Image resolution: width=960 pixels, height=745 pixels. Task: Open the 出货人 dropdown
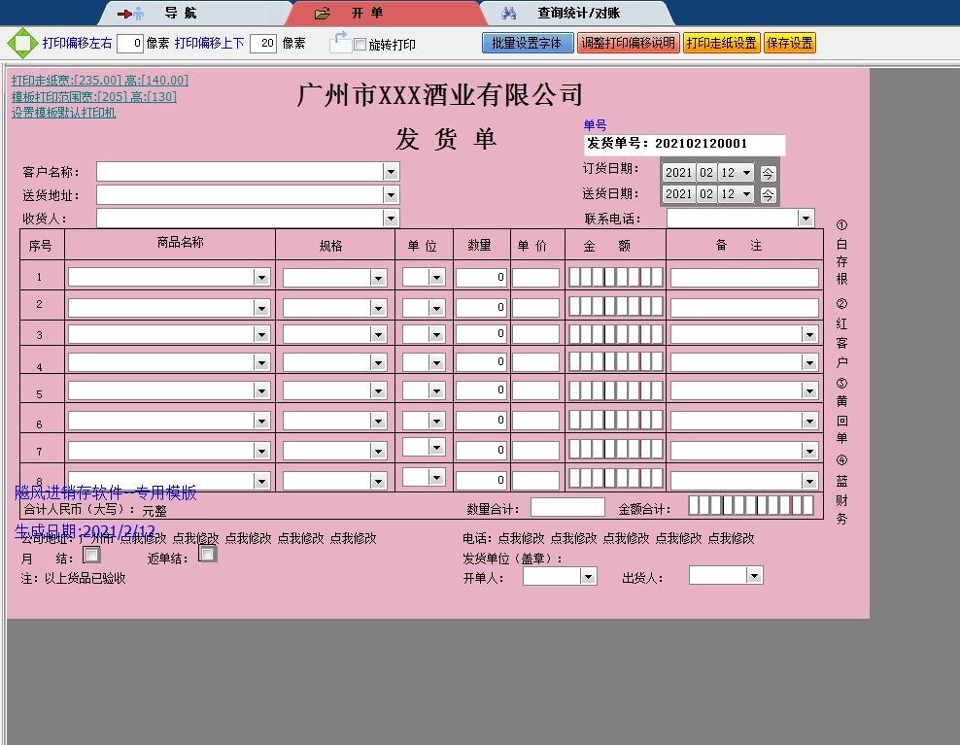pos(754,576)
